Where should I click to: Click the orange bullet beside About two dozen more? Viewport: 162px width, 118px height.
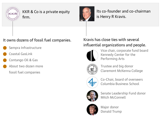point(5,66)
